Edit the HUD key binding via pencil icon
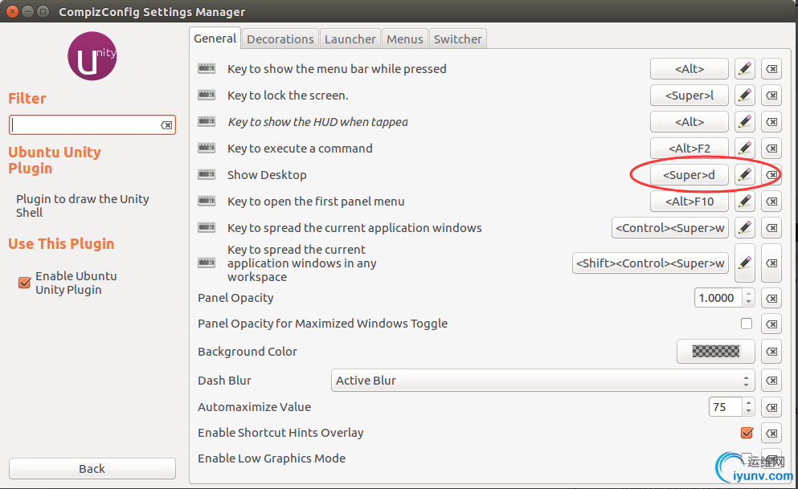Image resolution: width=798 pixels, height=489 pixels. 745,121
